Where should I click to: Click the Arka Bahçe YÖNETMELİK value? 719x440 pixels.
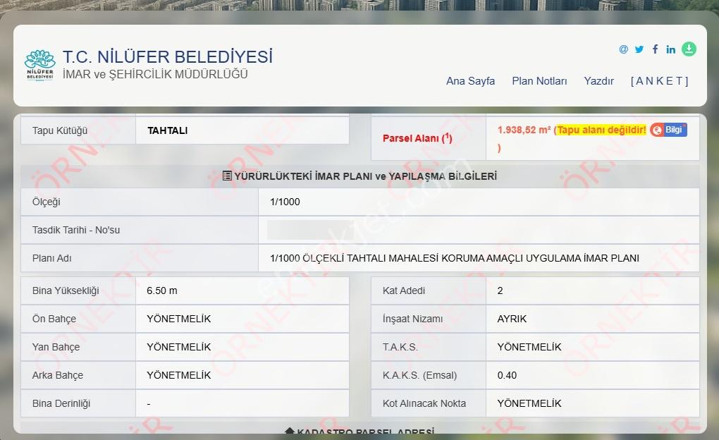click(179, 375)
